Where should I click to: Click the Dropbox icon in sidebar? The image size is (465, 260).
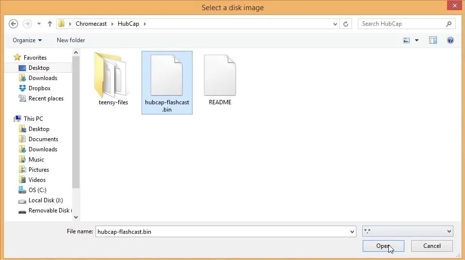22,88
